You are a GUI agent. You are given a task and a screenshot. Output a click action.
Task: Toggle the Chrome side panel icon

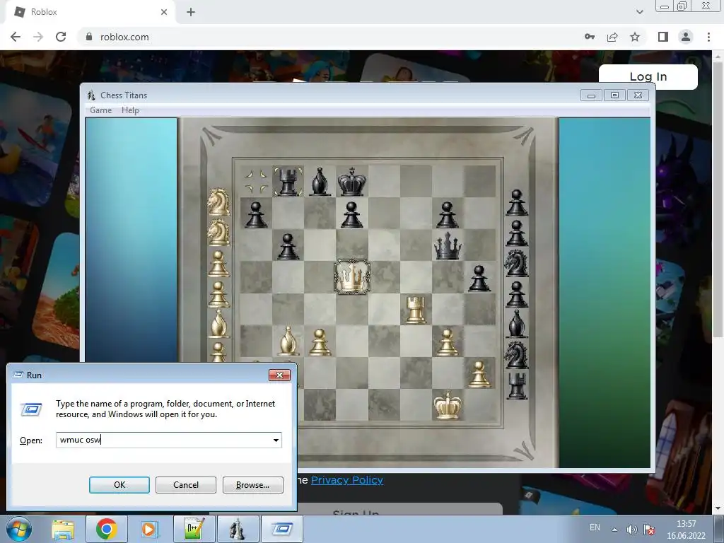click(663, 37)
